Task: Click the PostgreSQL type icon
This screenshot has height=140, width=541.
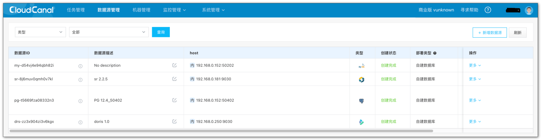Action: (x=361, y=101)
